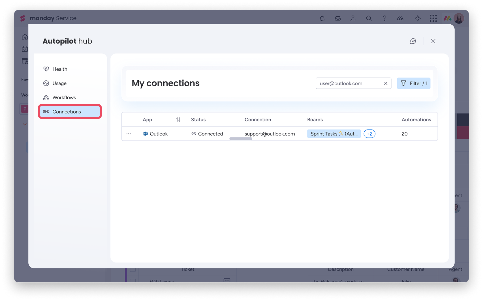The width and height of the screenshot is (483, 299).
Task: Open the Filter / 1 button
Action: click(414, 83)
